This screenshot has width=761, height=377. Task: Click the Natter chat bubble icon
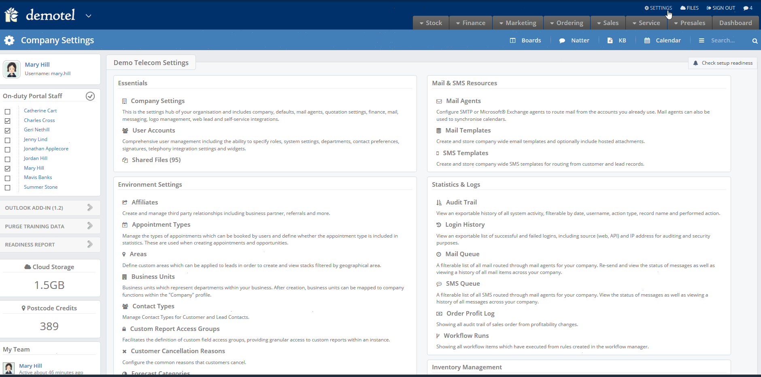[562, 41]
